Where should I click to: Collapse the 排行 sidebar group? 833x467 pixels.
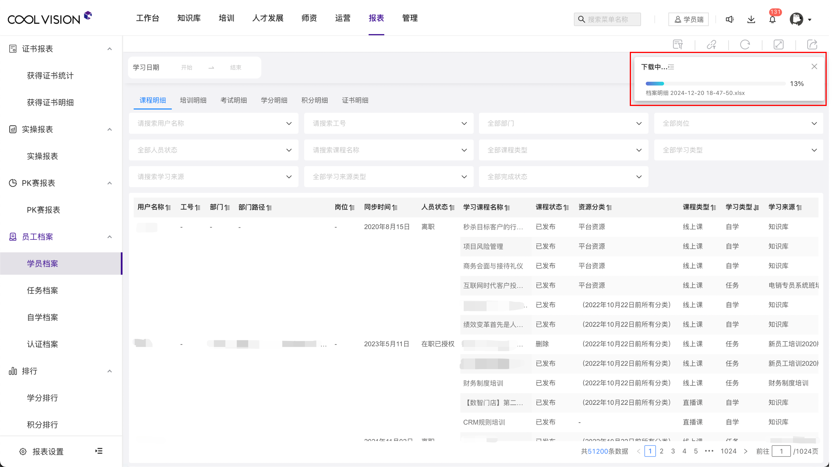(110, 371)
